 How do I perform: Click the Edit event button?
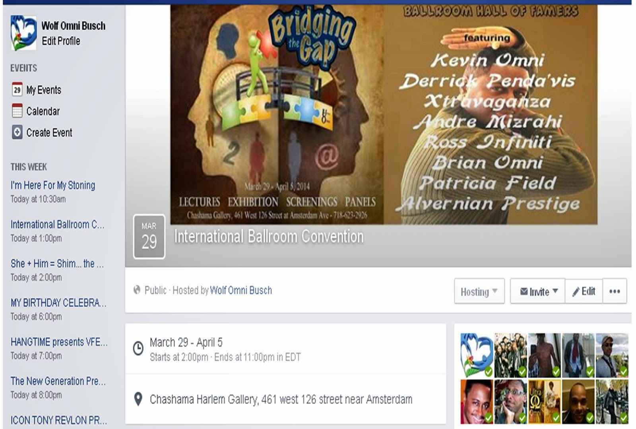(x=584, y=291)
